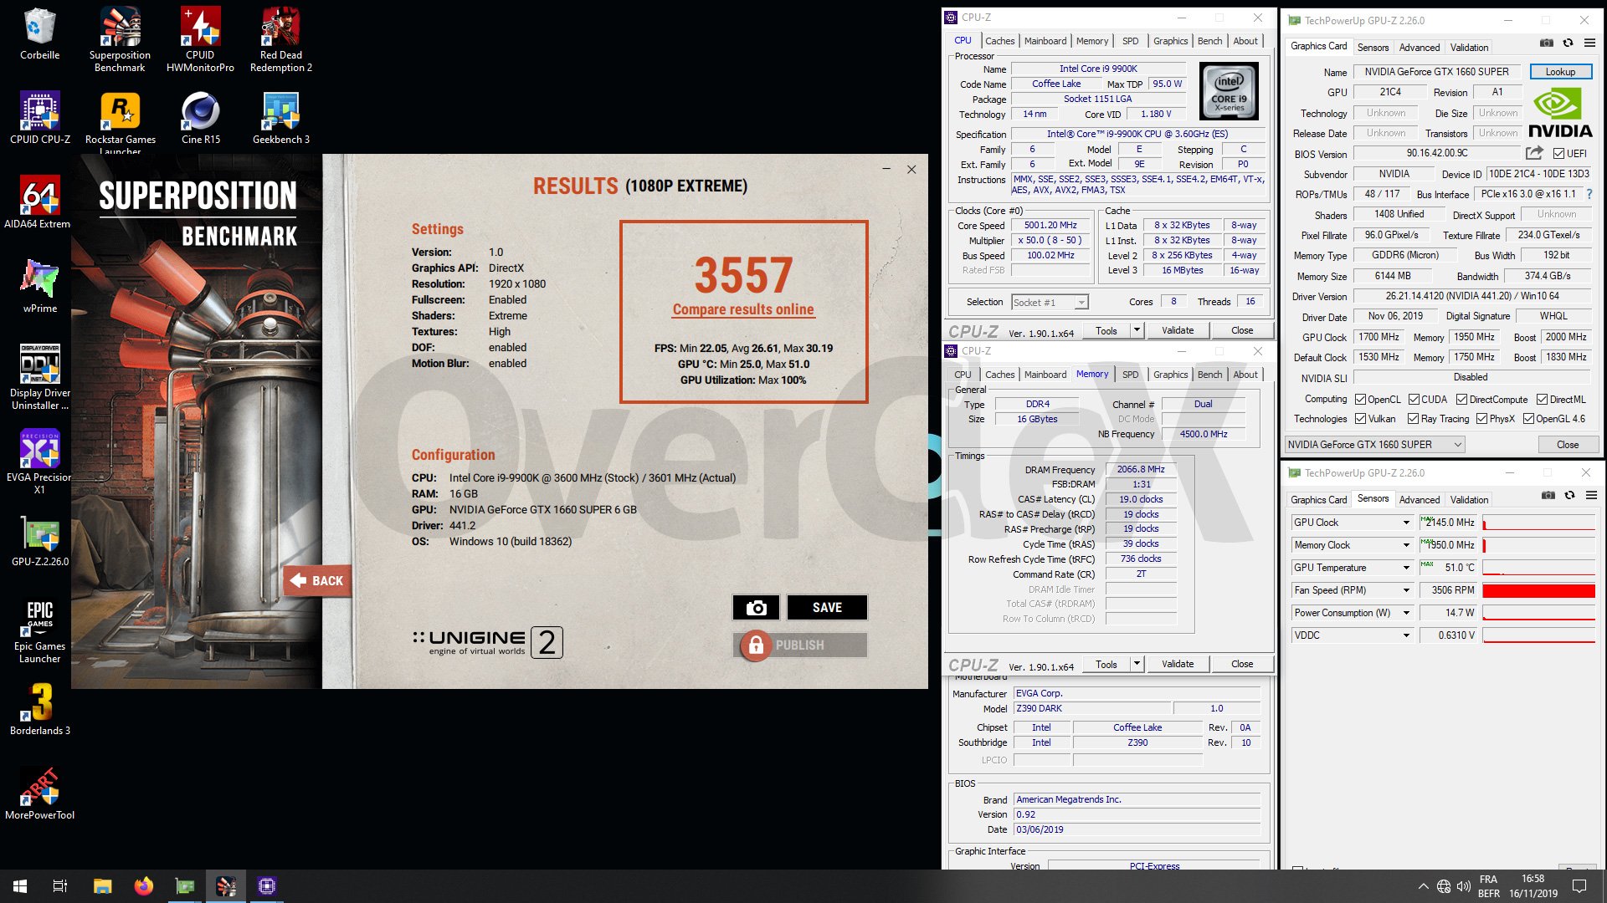The width and height of the screenshot is (1607, 903).
Task: Switch to Advanced tab in GPU-Z Graphics Card window
Action: click(1420, 48)
